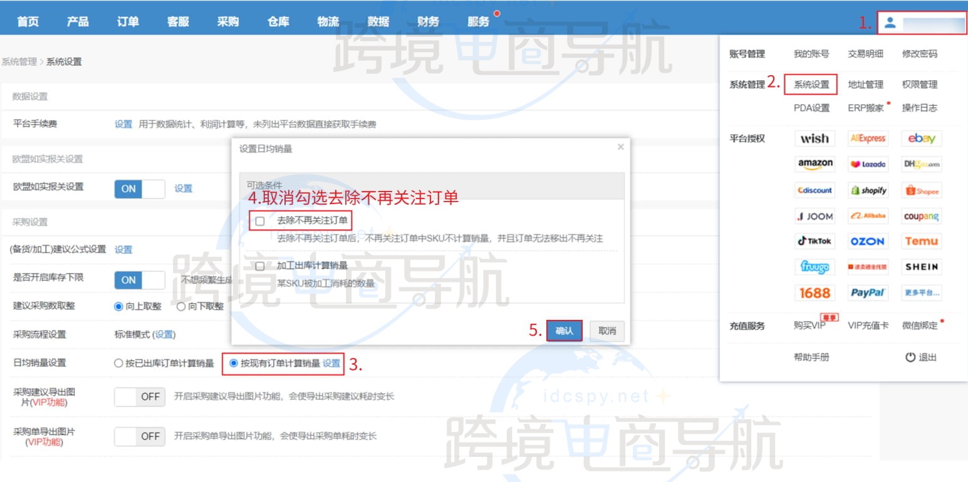The width and height of the screenshot is (968, 482).
Task: Open the Wish platform authorization
Action: (814, 138)
